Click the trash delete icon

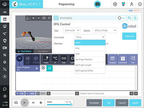[135, 18]
